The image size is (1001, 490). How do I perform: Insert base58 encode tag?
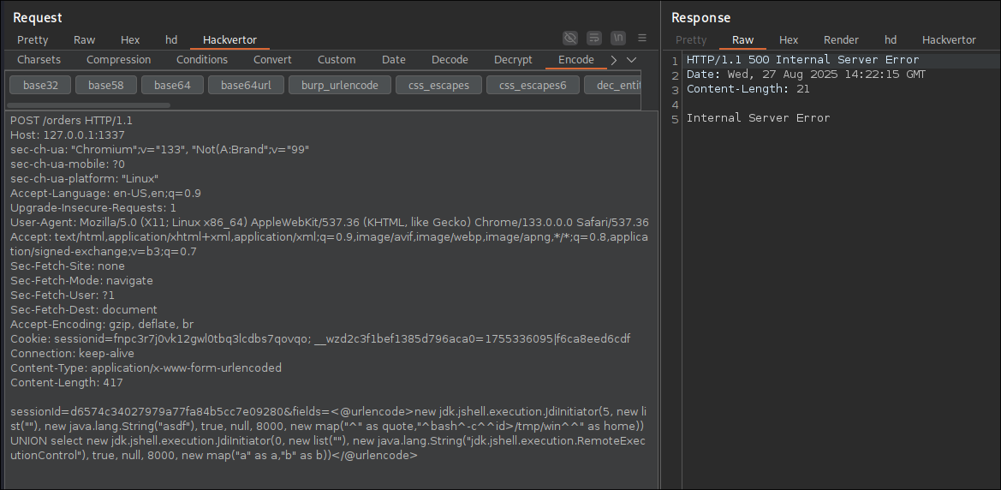click(106, 85)
